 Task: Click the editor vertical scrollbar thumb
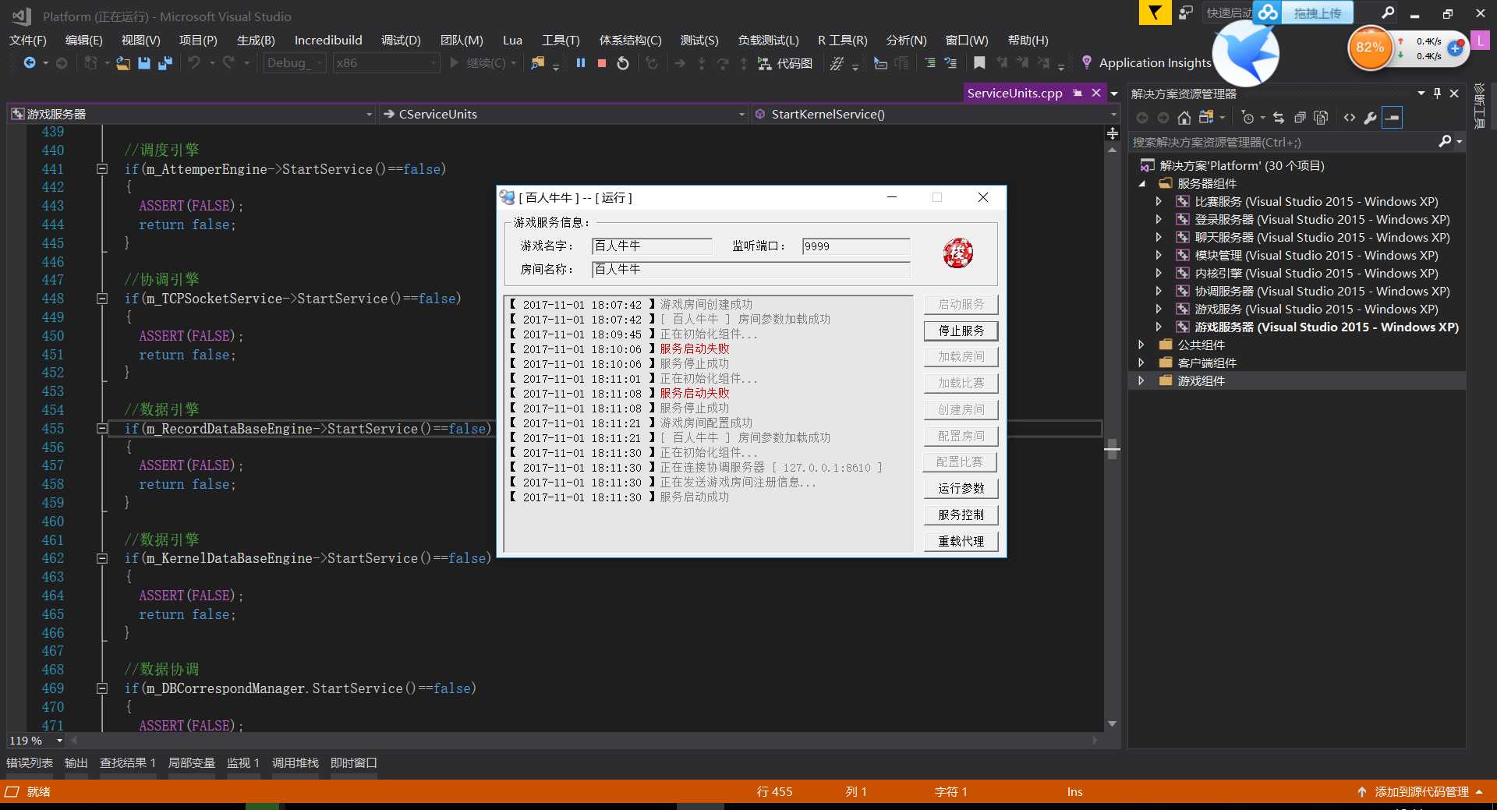point(1113,449)
